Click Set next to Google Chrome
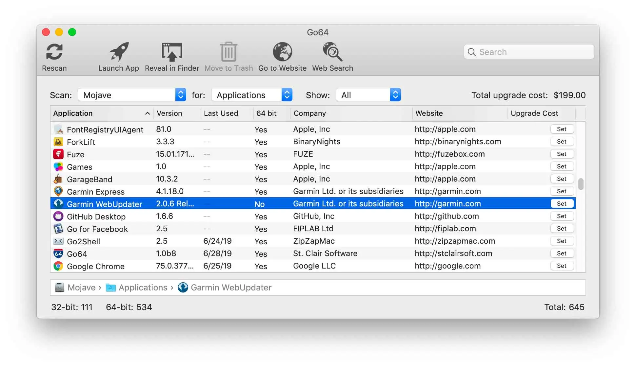This screenshot has height=367, width=636. point(562,266)
